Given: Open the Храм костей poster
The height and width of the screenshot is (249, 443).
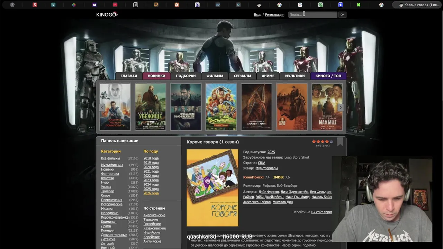Looking at the screenshot, I should click(292, 107).
